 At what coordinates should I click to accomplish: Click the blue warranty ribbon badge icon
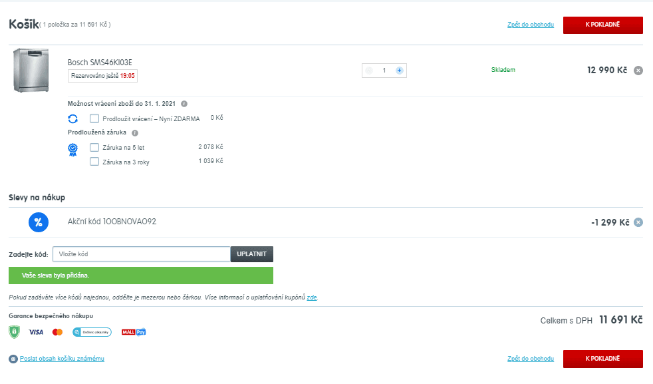(73, 150)
